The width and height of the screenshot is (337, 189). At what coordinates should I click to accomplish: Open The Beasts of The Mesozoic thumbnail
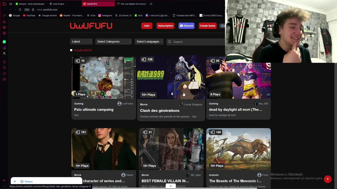coord(239,149)
